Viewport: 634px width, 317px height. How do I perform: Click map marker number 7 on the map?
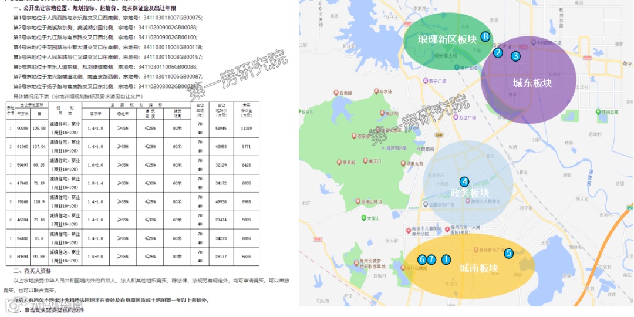coord(431,259)
